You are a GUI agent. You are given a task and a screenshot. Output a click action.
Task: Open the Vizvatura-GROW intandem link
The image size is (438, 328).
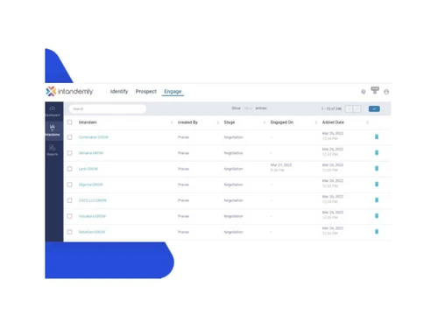coord(92,216)
